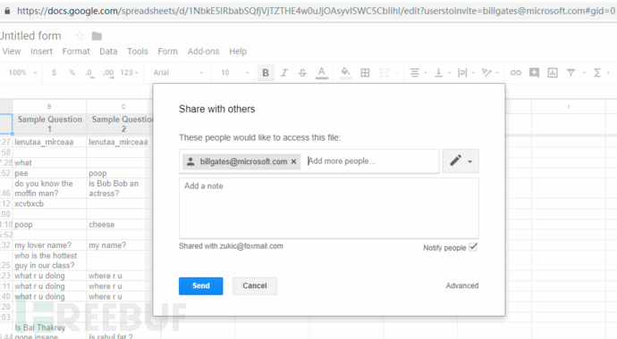The height and width of the screenshot is (339, 617).
Task: Open edit permission pencil dropdown
Action: 461,161
